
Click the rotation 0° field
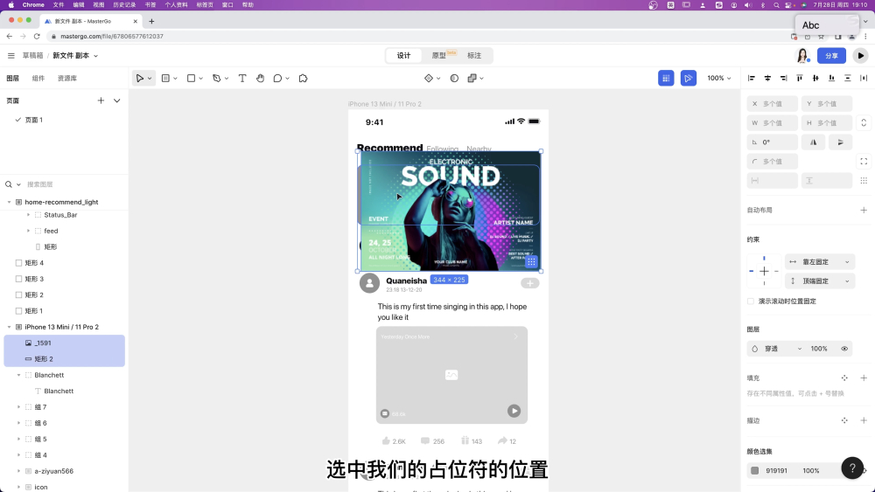click(773, 142)
